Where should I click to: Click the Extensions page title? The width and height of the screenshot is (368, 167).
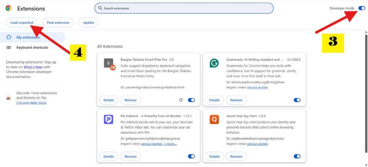31,9
